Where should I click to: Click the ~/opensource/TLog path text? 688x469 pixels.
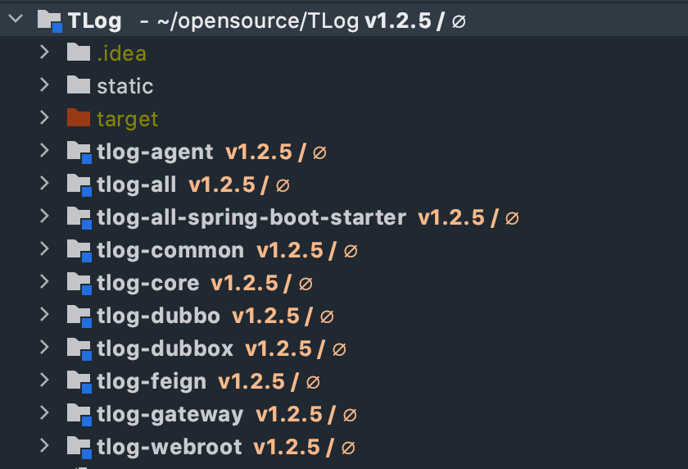tap(256, 21)
